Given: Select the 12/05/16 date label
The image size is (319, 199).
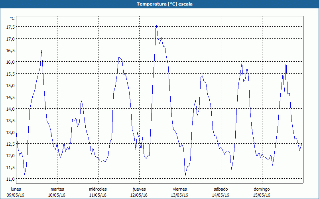Looking at the screenshot, I should point(139,195).
